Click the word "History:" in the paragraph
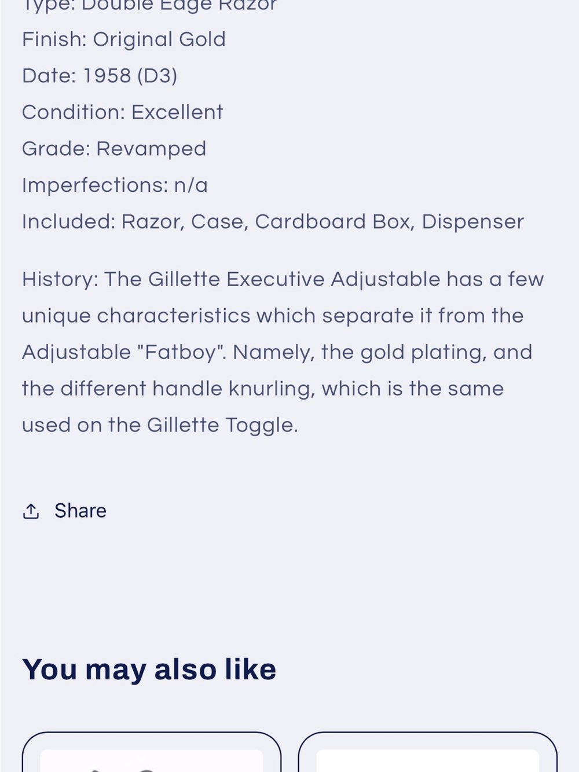579x772 pixels. [x=60, y=279]
